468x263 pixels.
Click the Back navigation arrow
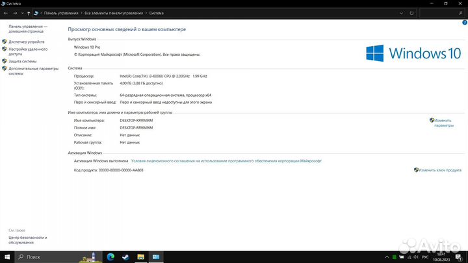coord(5,12)
